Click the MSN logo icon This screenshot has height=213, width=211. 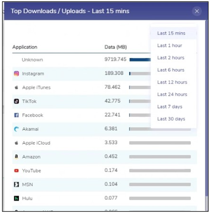tap(16, 185)
